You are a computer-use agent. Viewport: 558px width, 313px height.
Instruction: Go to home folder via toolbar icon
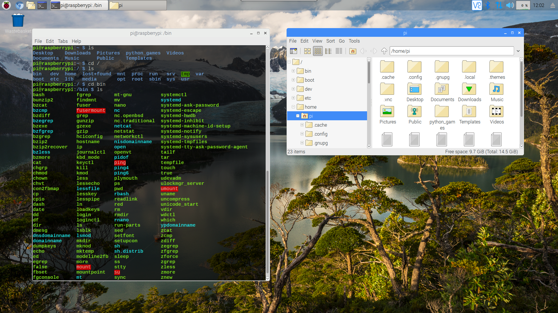click(353, 51)
